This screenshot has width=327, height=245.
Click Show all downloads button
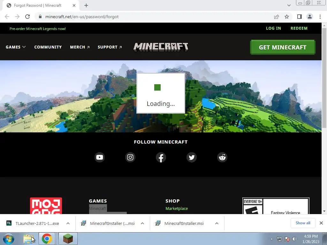click(x=303, y=223)
